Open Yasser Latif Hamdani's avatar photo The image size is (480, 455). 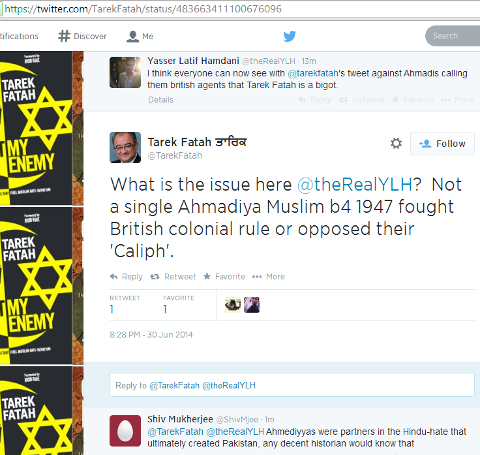(125, 72)
